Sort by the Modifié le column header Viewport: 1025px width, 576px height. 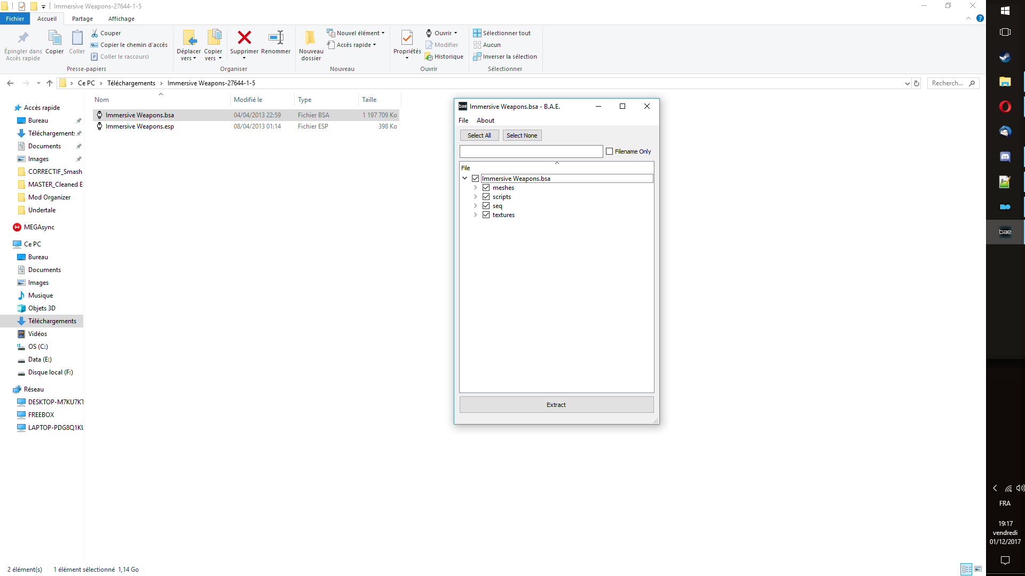click(x=262, y=100)
